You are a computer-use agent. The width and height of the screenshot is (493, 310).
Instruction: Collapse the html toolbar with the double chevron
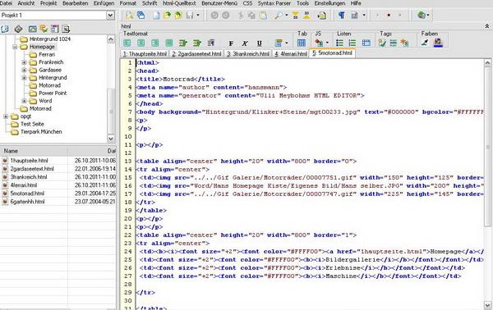(x=487, y=27)
